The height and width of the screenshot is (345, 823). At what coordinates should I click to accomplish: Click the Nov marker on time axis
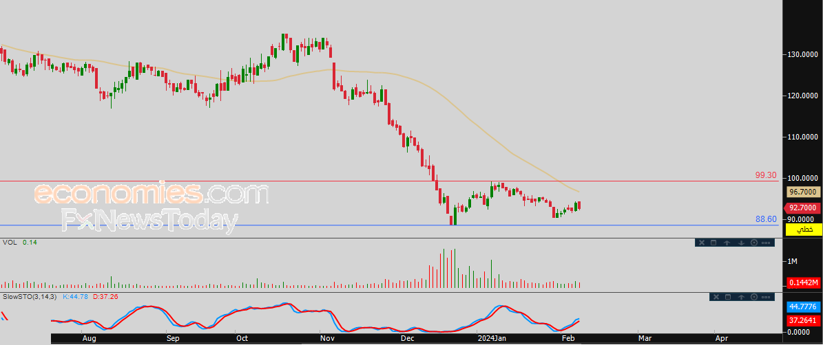326,340
